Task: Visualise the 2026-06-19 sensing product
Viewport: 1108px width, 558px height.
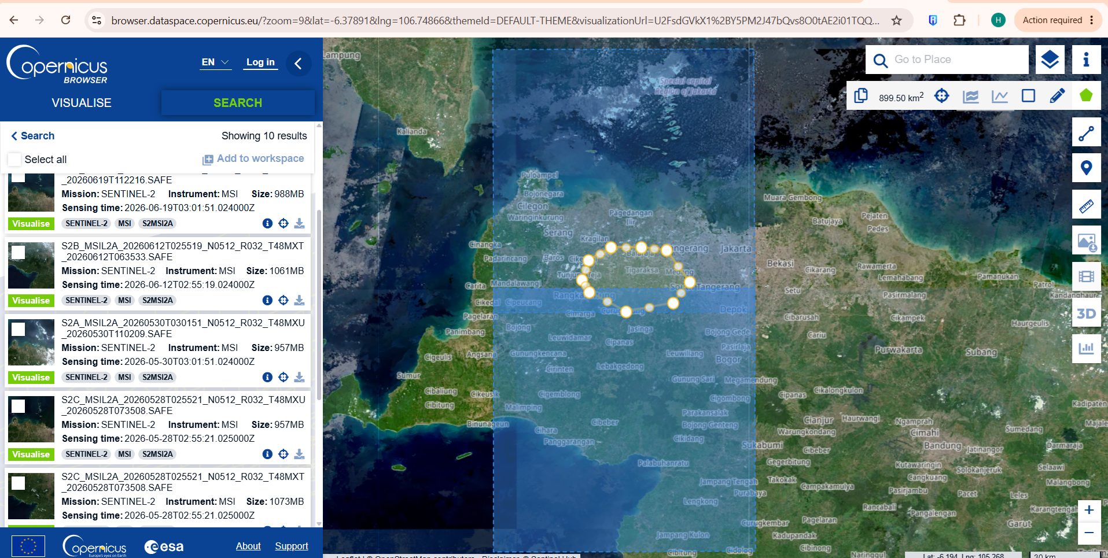Action: pyautogui.click(x=31, y=224)
